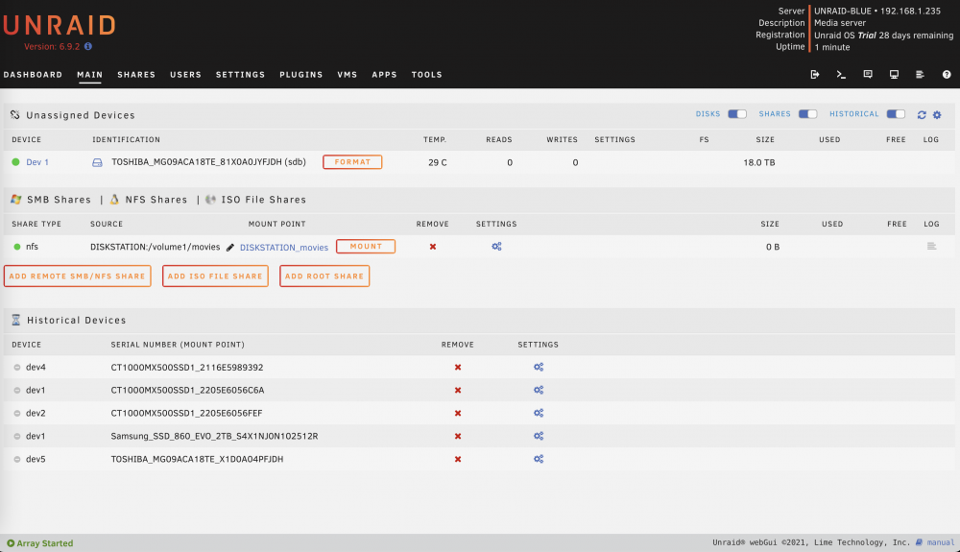
Task: Click TOSHIBA_MG09ACA18TE_X1D0A04PFJDH serial text
Action: pyautogui.click(x=197, y=459)
